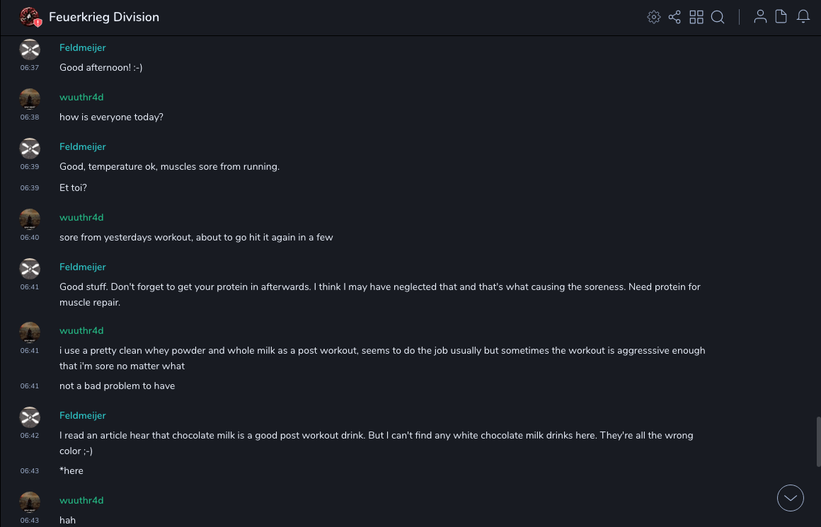
Task: Click the Feuerkrieg Division room title
Action: coord(104,17)
